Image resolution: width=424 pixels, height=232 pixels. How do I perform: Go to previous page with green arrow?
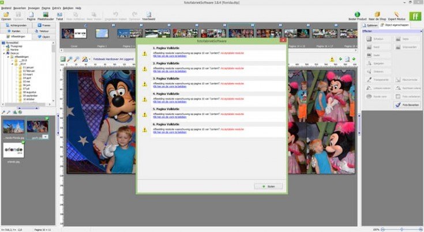point(340,59)
